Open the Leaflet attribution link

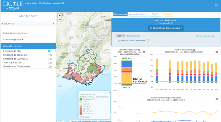[x=79, y=121]
